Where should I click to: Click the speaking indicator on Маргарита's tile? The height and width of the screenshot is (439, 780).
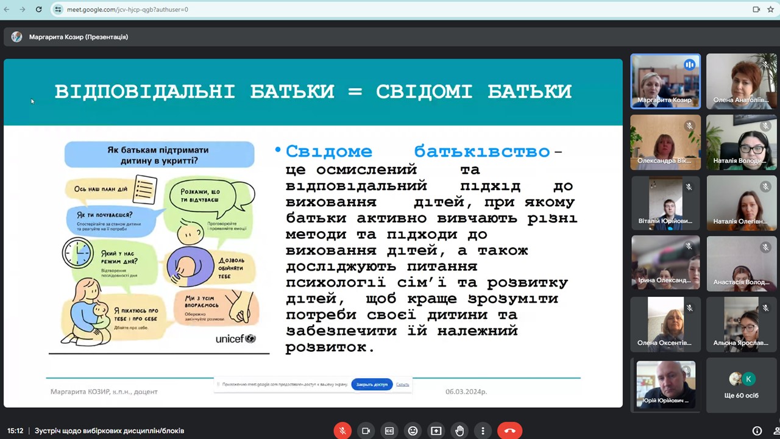tap(690, 65)
